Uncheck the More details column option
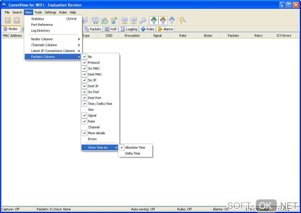Image resolution: width=301 pixels, height=213 pixels. (100, 133)
